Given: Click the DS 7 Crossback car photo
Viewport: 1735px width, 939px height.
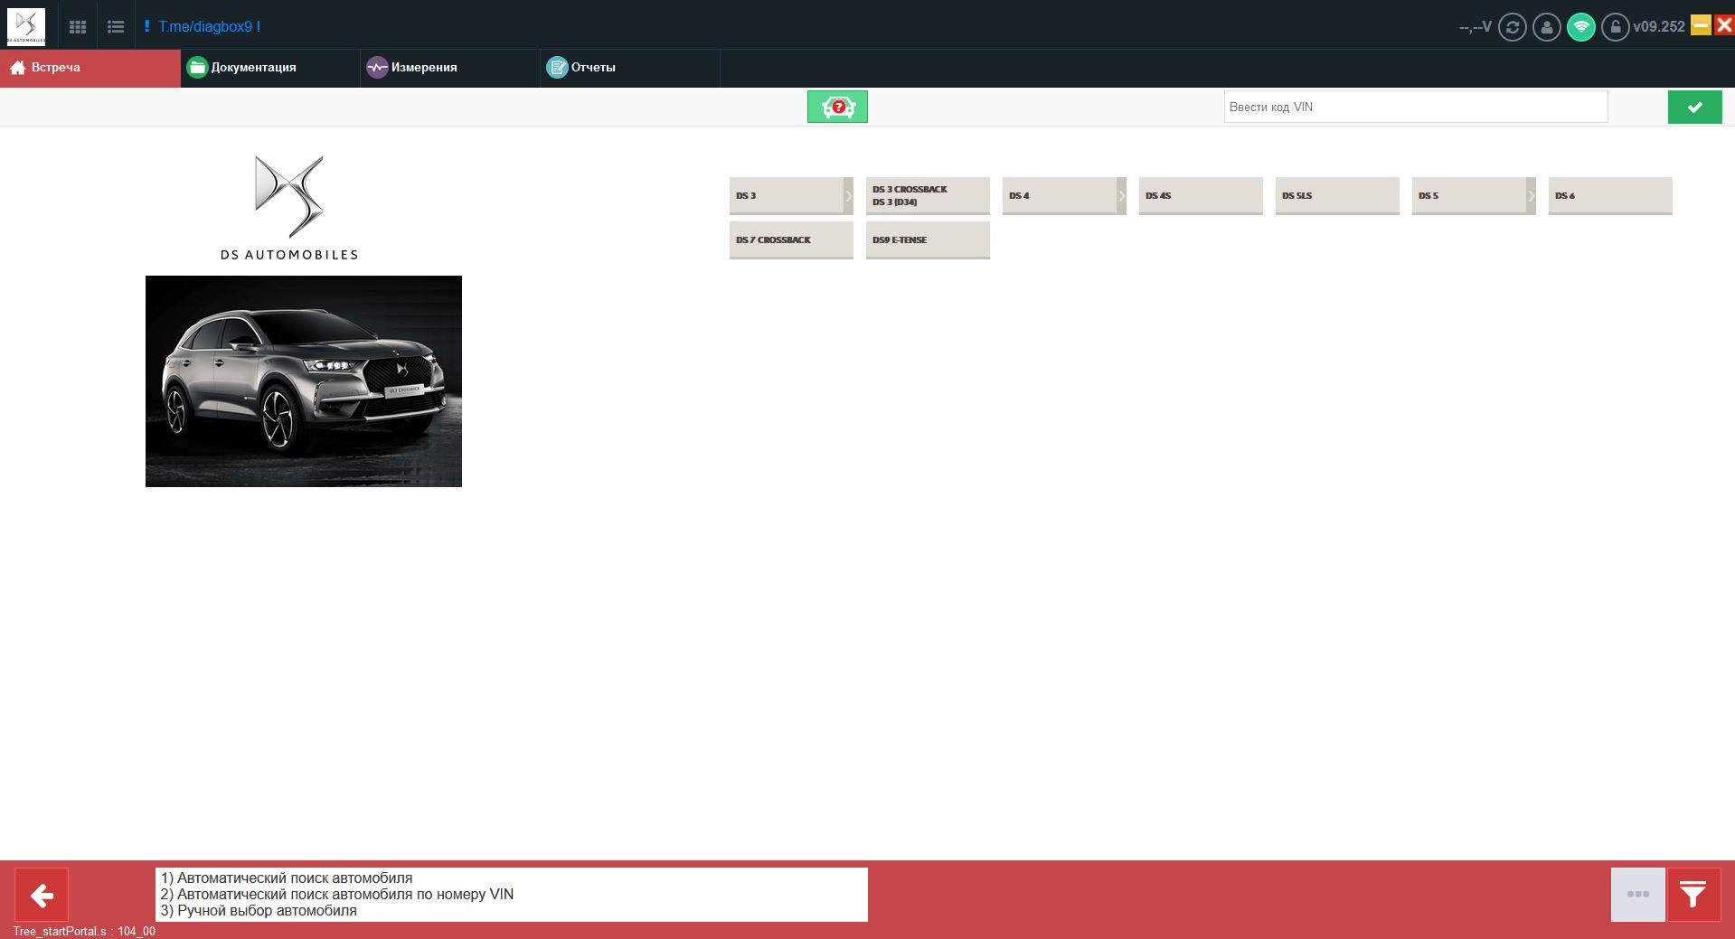Looking at the screenshot, I should (304, 381).
